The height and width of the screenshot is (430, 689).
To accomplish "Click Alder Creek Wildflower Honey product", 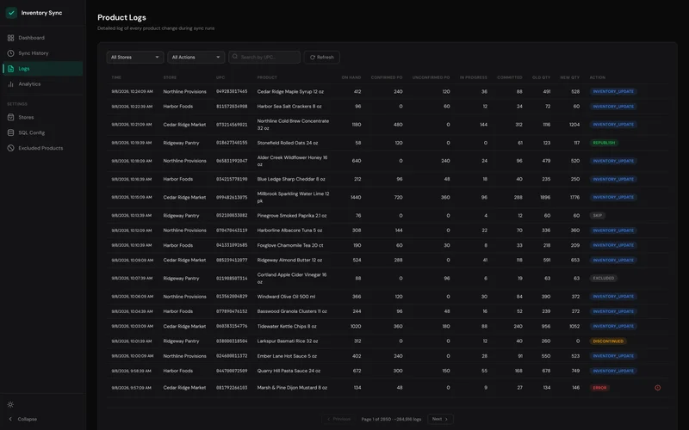I will [x=292, y=161].
